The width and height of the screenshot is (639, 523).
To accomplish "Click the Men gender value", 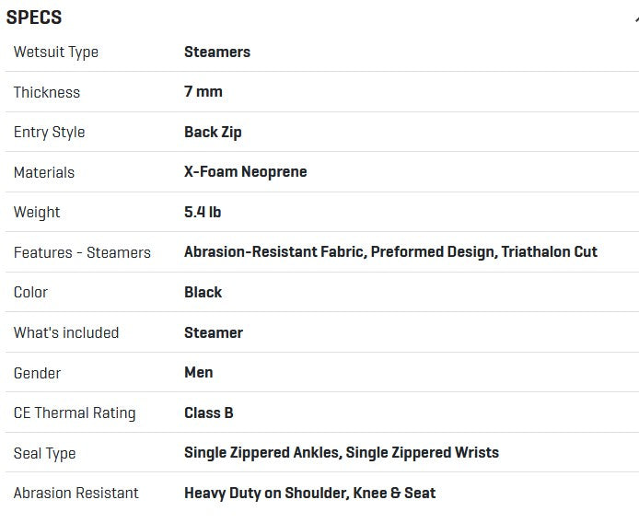I will pos(199,372).
